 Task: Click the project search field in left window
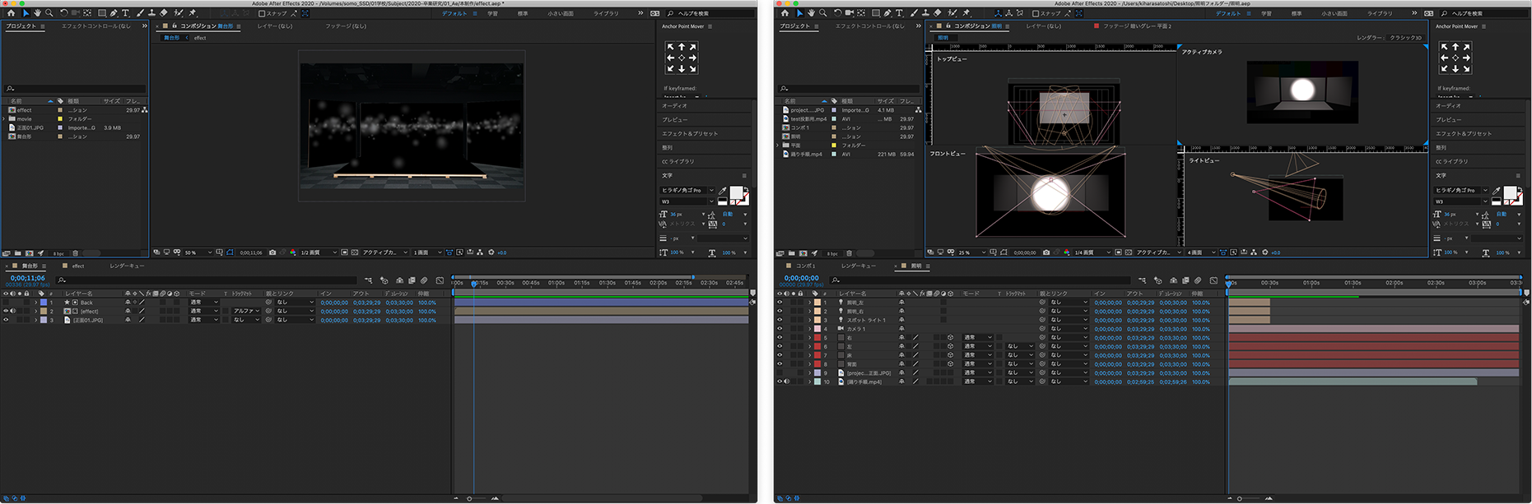coord(76,89)
